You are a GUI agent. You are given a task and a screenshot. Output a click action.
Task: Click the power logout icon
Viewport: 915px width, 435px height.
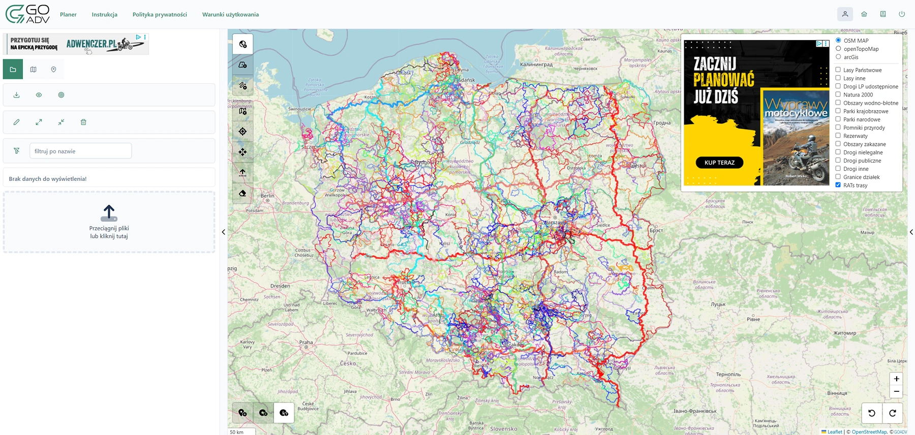(901, 14)
